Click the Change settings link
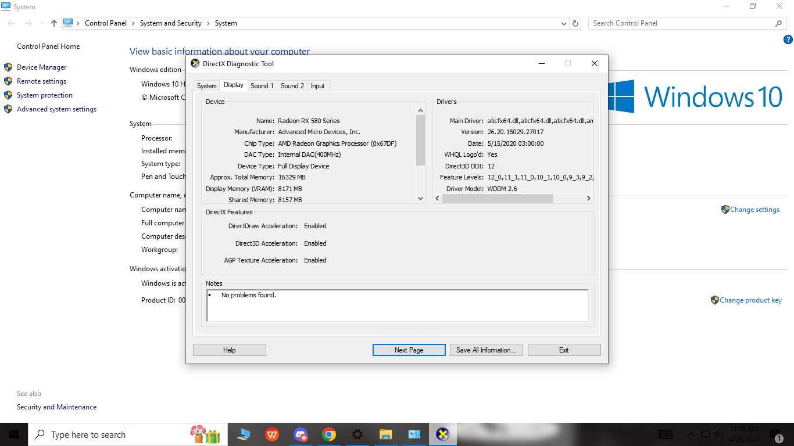This screenshot has width=794, height=446. pos(754,210)
